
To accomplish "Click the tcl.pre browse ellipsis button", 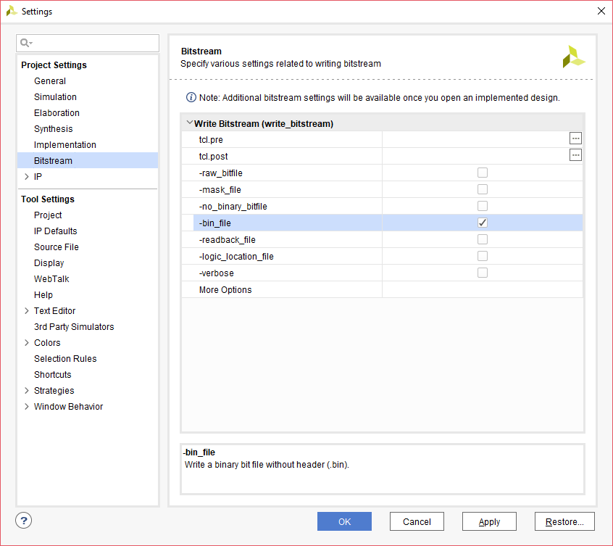I will pos(575,138).
